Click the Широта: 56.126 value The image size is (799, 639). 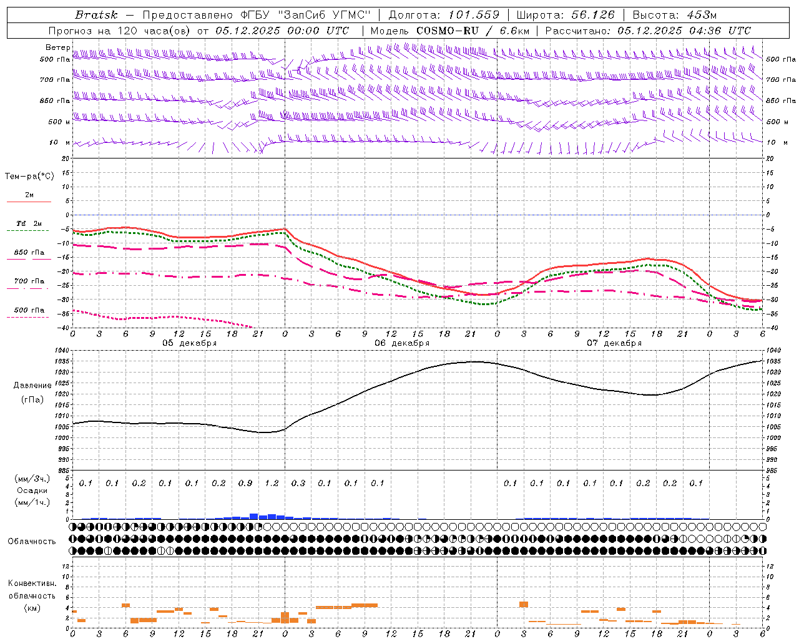(x=566, y=15)
